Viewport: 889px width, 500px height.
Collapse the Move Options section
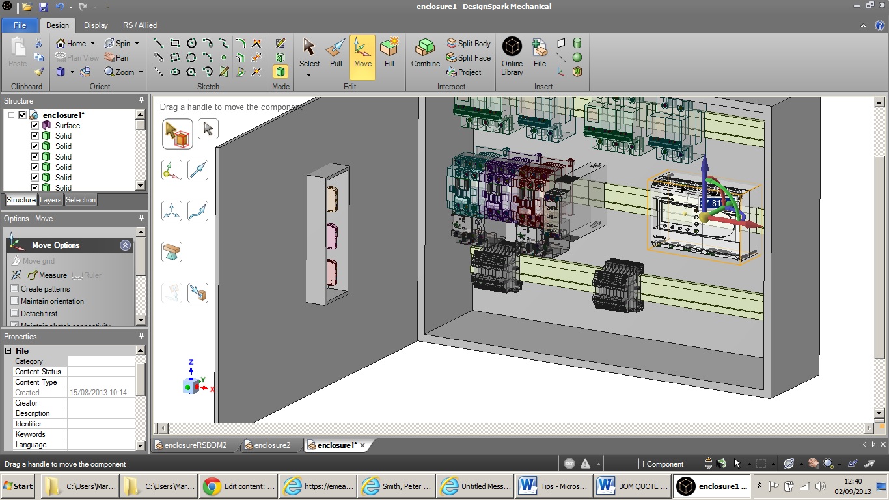coord(125,245)
